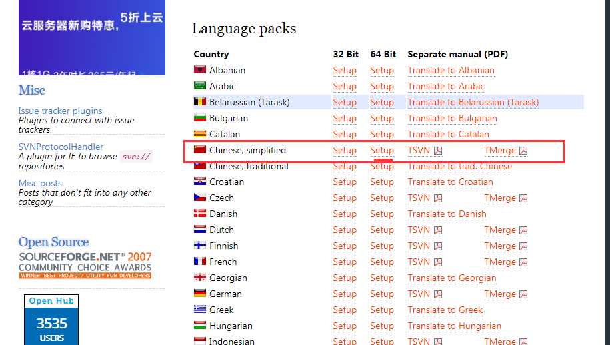Image resolution: width=610 pixels, height=345 pixels.
Task: Follow the Translate to Georgian link
Action: (451, 278)
